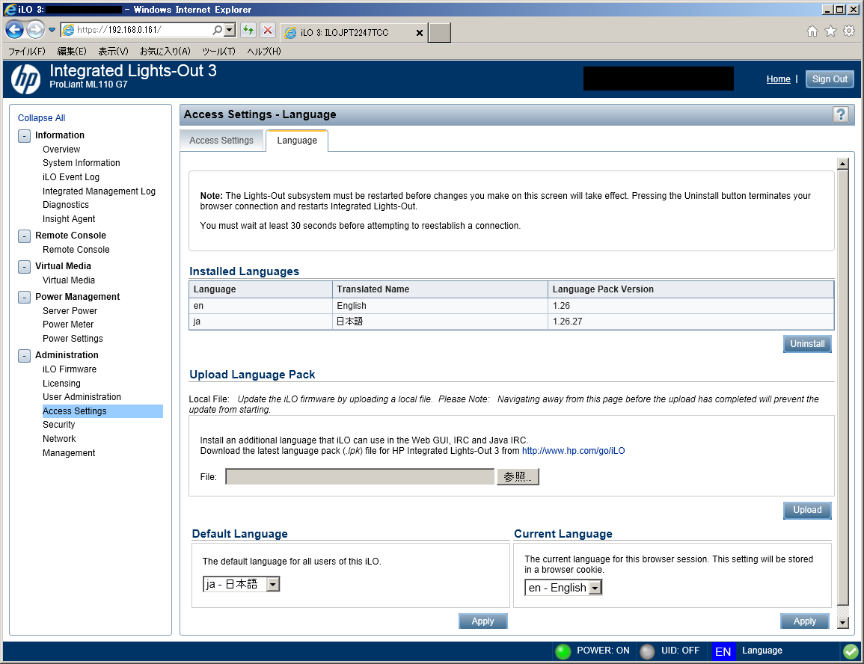Close the iLO 3 browser tab
This screenshot has width=864, height=664.
click(x=420, y=33)
